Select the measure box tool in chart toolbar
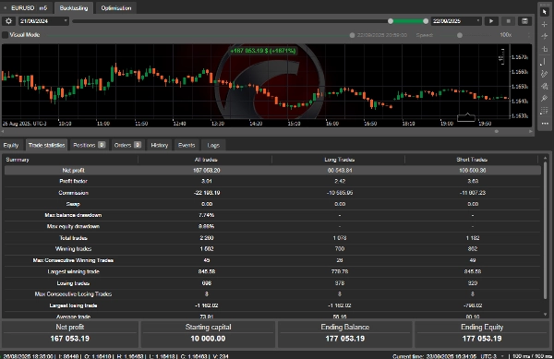Image resolution: width=554 pixels, height=359 pixels. pyautogui.click(x=545, y=49)
